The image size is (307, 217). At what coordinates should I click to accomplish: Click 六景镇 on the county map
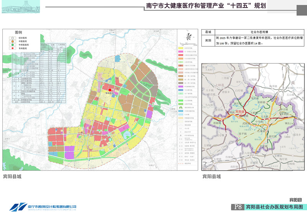click(x=248, y=153)
